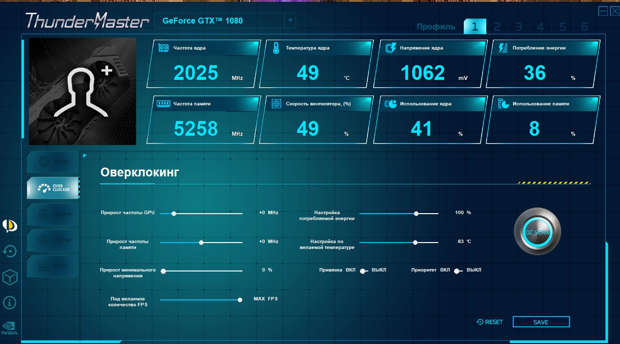Viewport: 620px width, 344px height.
Task: Open the Lighting tab
Action: 53,240
